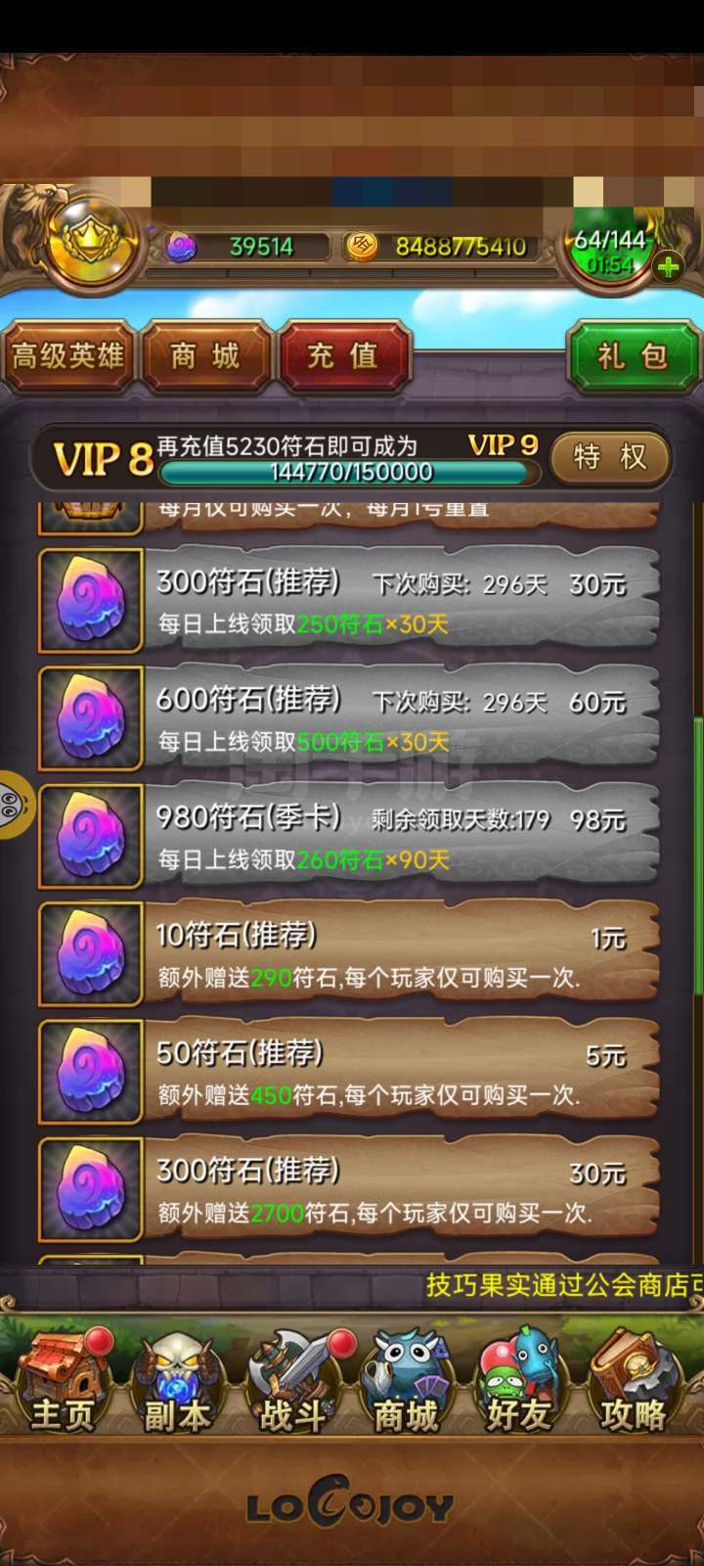Tap the VIP progress bar 144770/150000

click(x=351, y=473)
